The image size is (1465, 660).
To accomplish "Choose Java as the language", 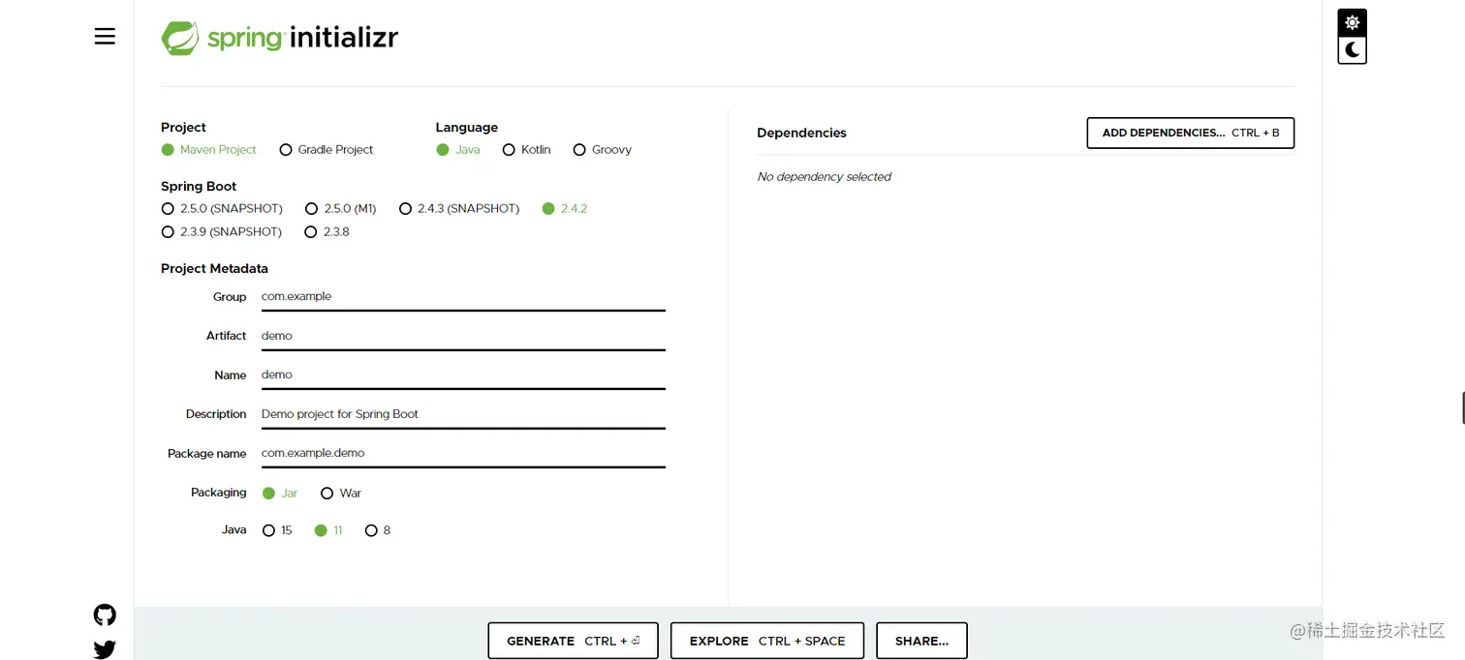I will [x=458, y=150].
